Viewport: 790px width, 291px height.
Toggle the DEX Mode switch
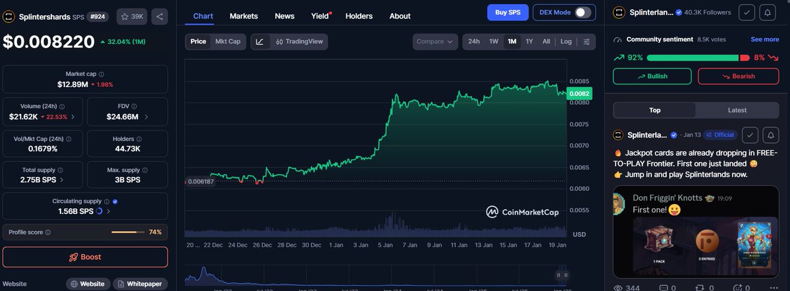click(x=583, y=13)
